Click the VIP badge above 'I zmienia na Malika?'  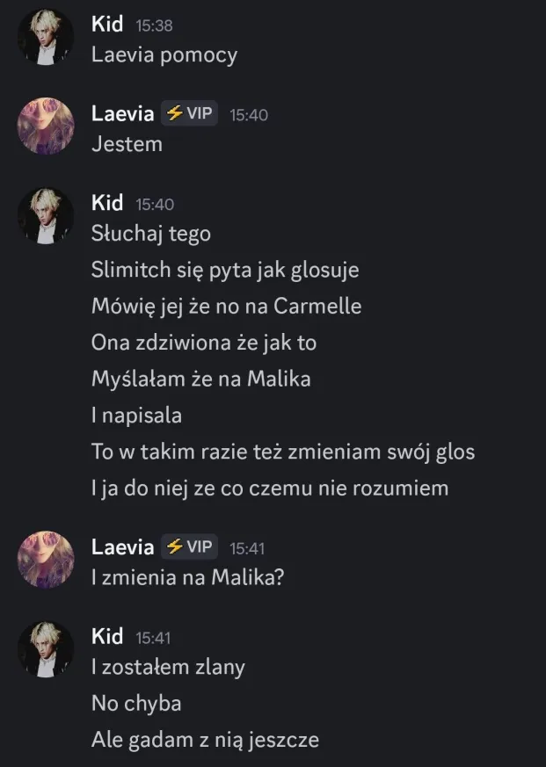pyautogui.click(x=189, y=546)
